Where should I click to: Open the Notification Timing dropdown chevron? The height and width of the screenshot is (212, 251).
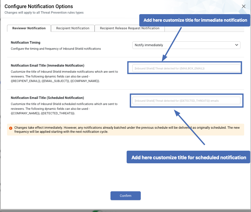coord(236,45)
